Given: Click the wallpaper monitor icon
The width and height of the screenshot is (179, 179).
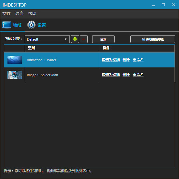Looking at the screenshot, I should [x=7, y=25].
